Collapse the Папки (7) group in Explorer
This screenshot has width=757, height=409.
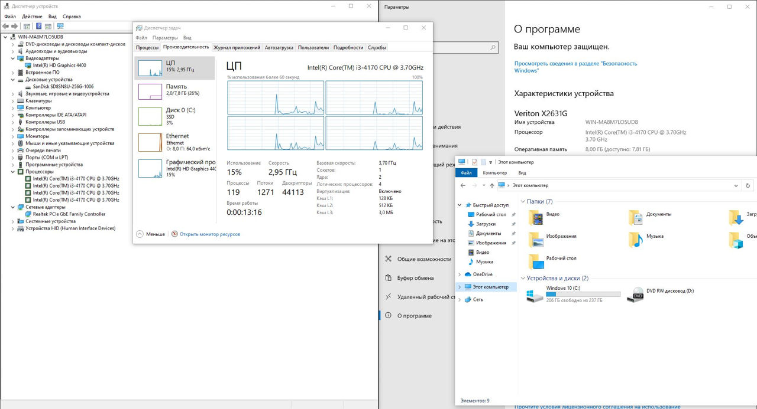point(522,202)
